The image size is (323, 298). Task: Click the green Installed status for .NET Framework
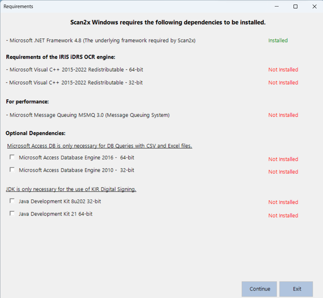tap(278, 41)
